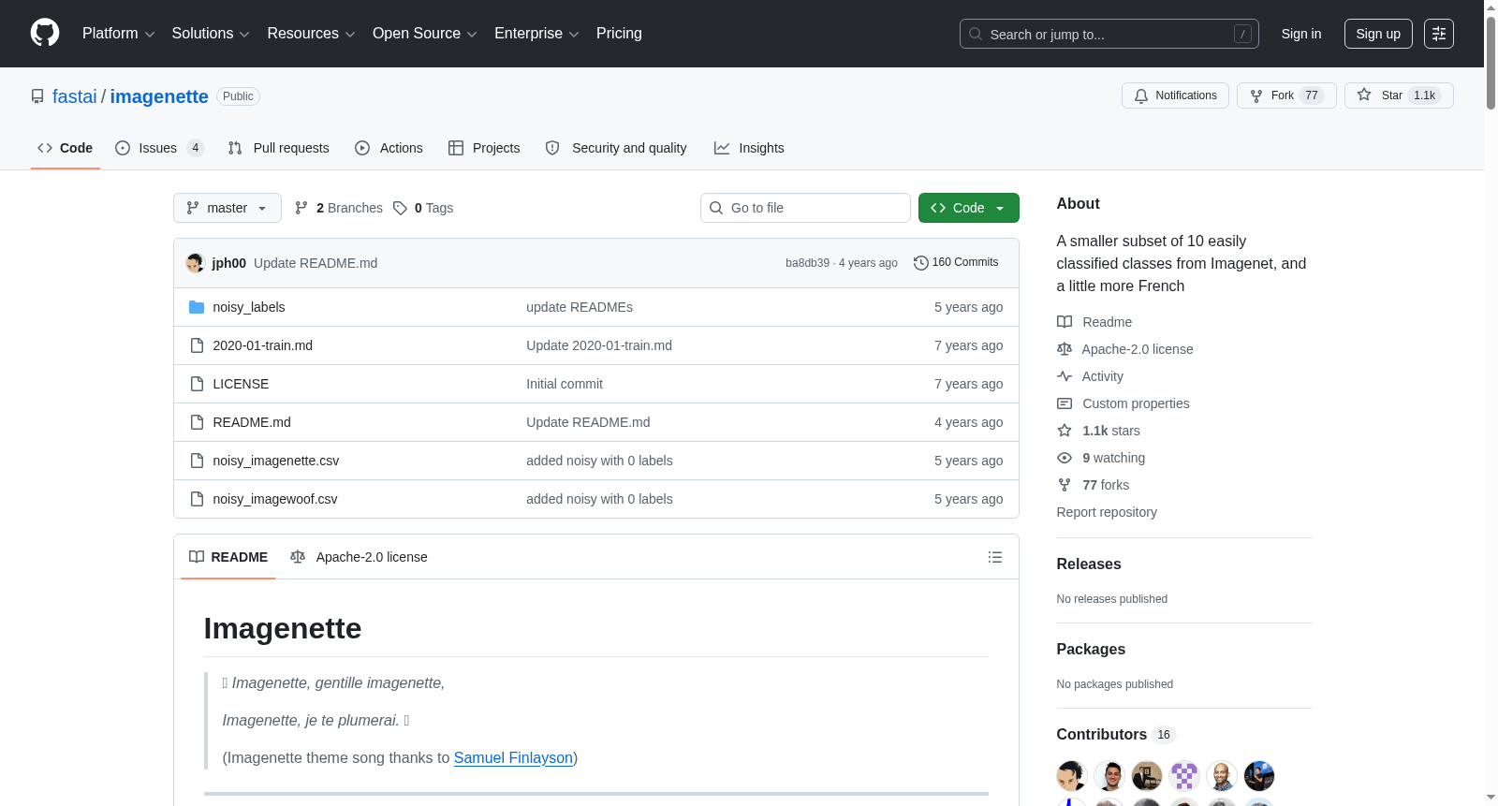The height and width of the screenshot is (806, 1498).
Task: Click the Notifications bell button
Action: tap(1175, 95)
